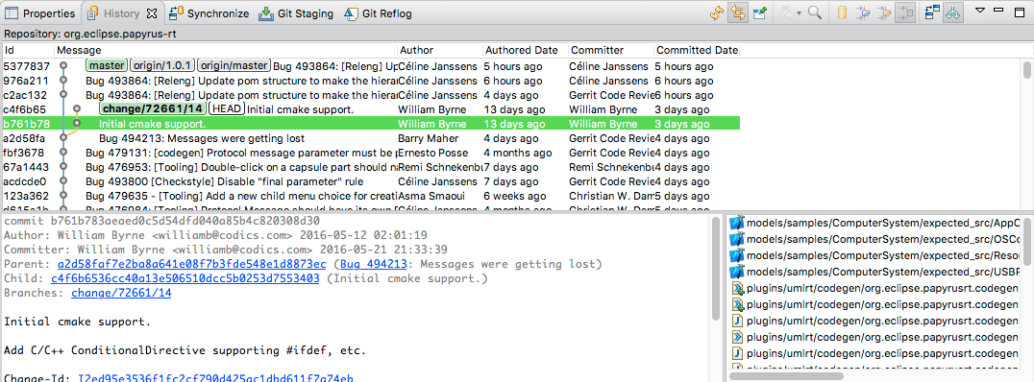
Task: Minimize the History view panel
Action: click(999, 10)
